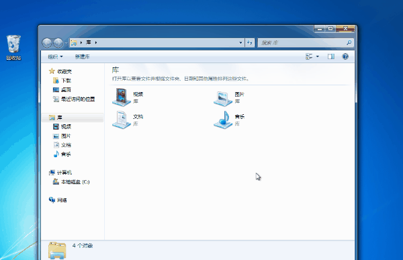
Task: Open address bar history dropdown arrow
Action: [240, 43]
